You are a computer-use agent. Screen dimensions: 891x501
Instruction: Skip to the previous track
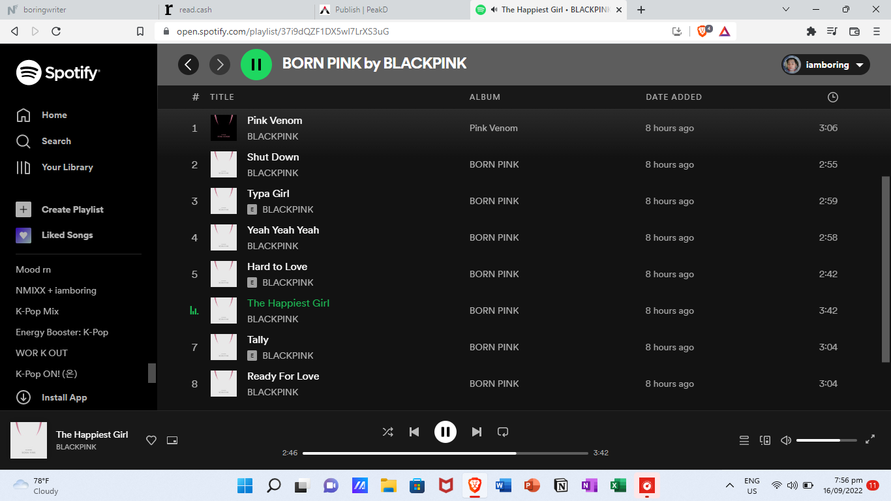click(x=414, y=432)
